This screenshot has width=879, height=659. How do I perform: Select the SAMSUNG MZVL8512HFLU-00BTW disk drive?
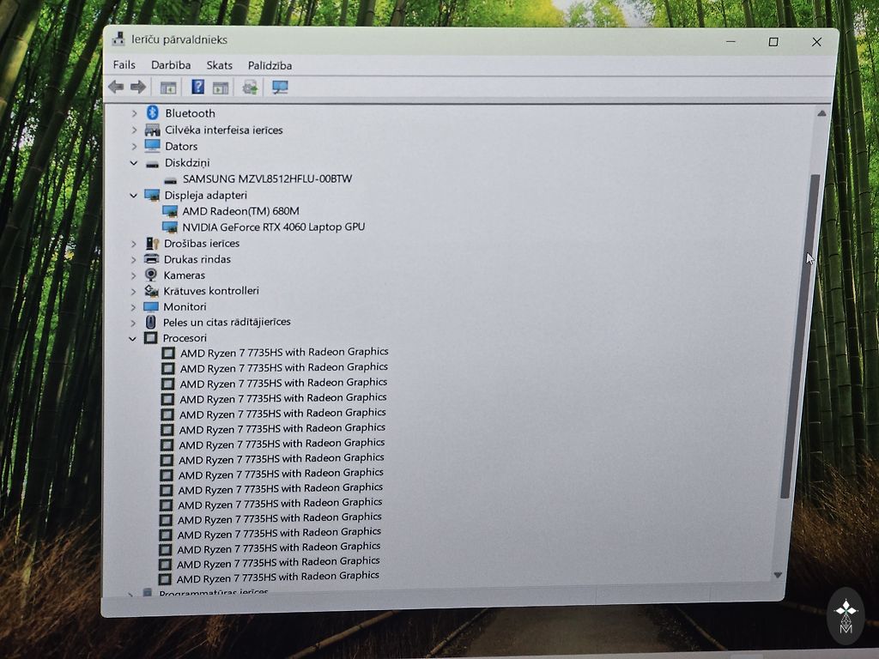point(267,179)
